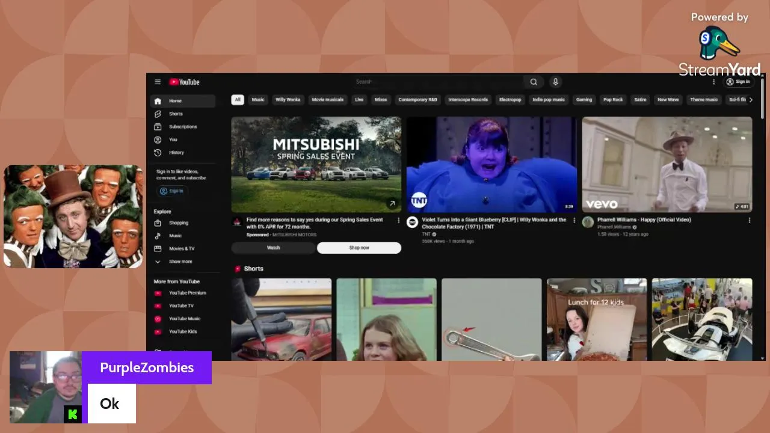Click Sign in button in header
The image size is (770, 433).
[738, 82]
